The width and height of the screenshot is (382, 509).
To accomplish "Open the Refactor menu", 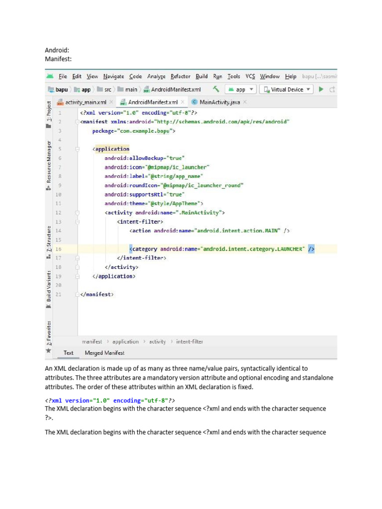I will [x=180, y=77].
